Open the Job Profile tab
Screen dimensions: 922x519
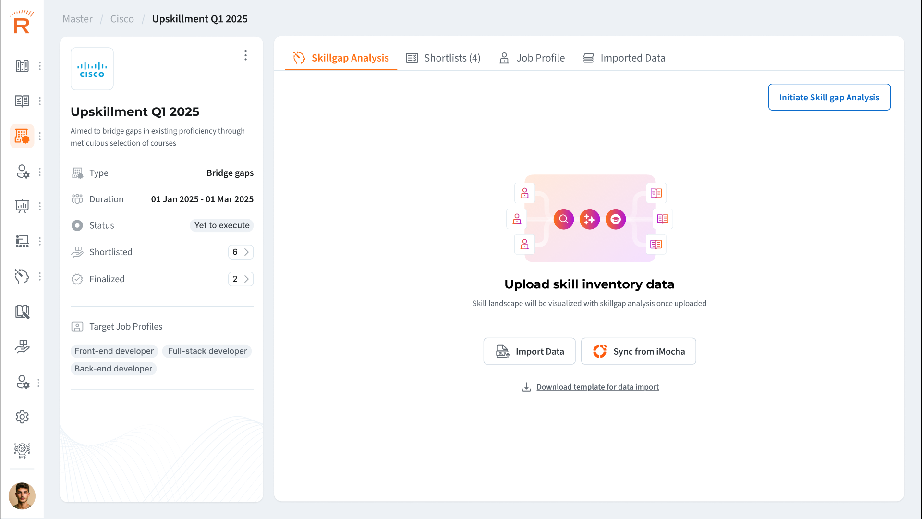(532, 58)
